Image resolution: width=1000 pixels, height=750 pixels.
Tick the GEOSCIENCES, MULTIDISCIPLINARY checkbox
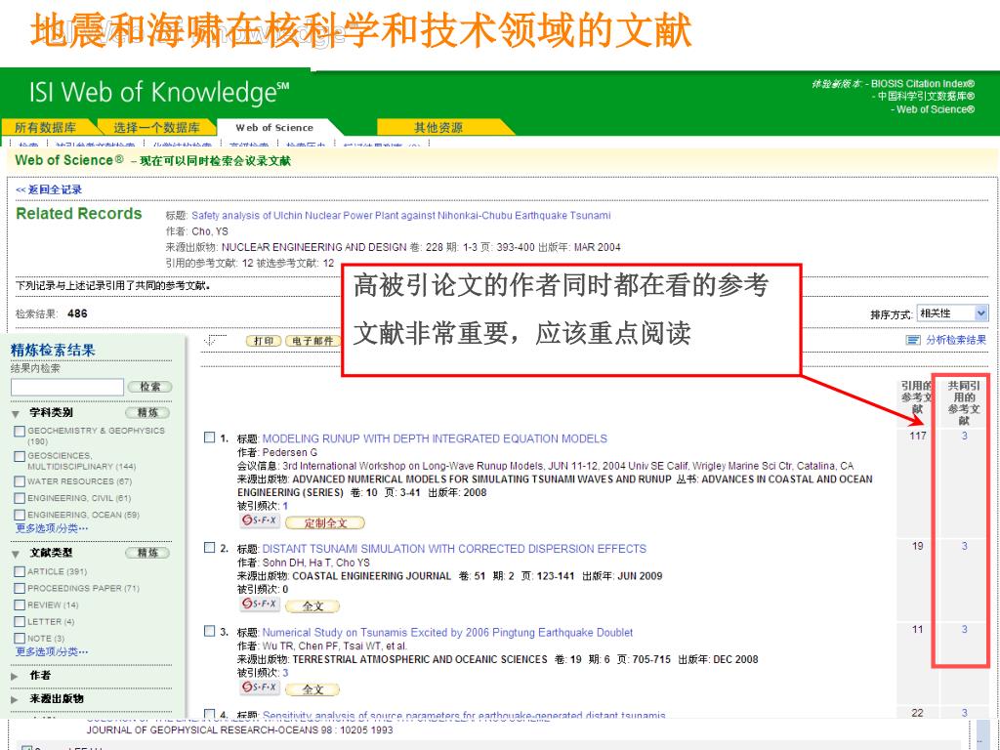click(20, 457)
